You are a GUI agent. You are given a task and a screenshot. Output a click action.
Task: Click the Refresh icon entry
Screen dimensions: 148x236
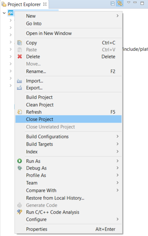[x=20, y=112]
